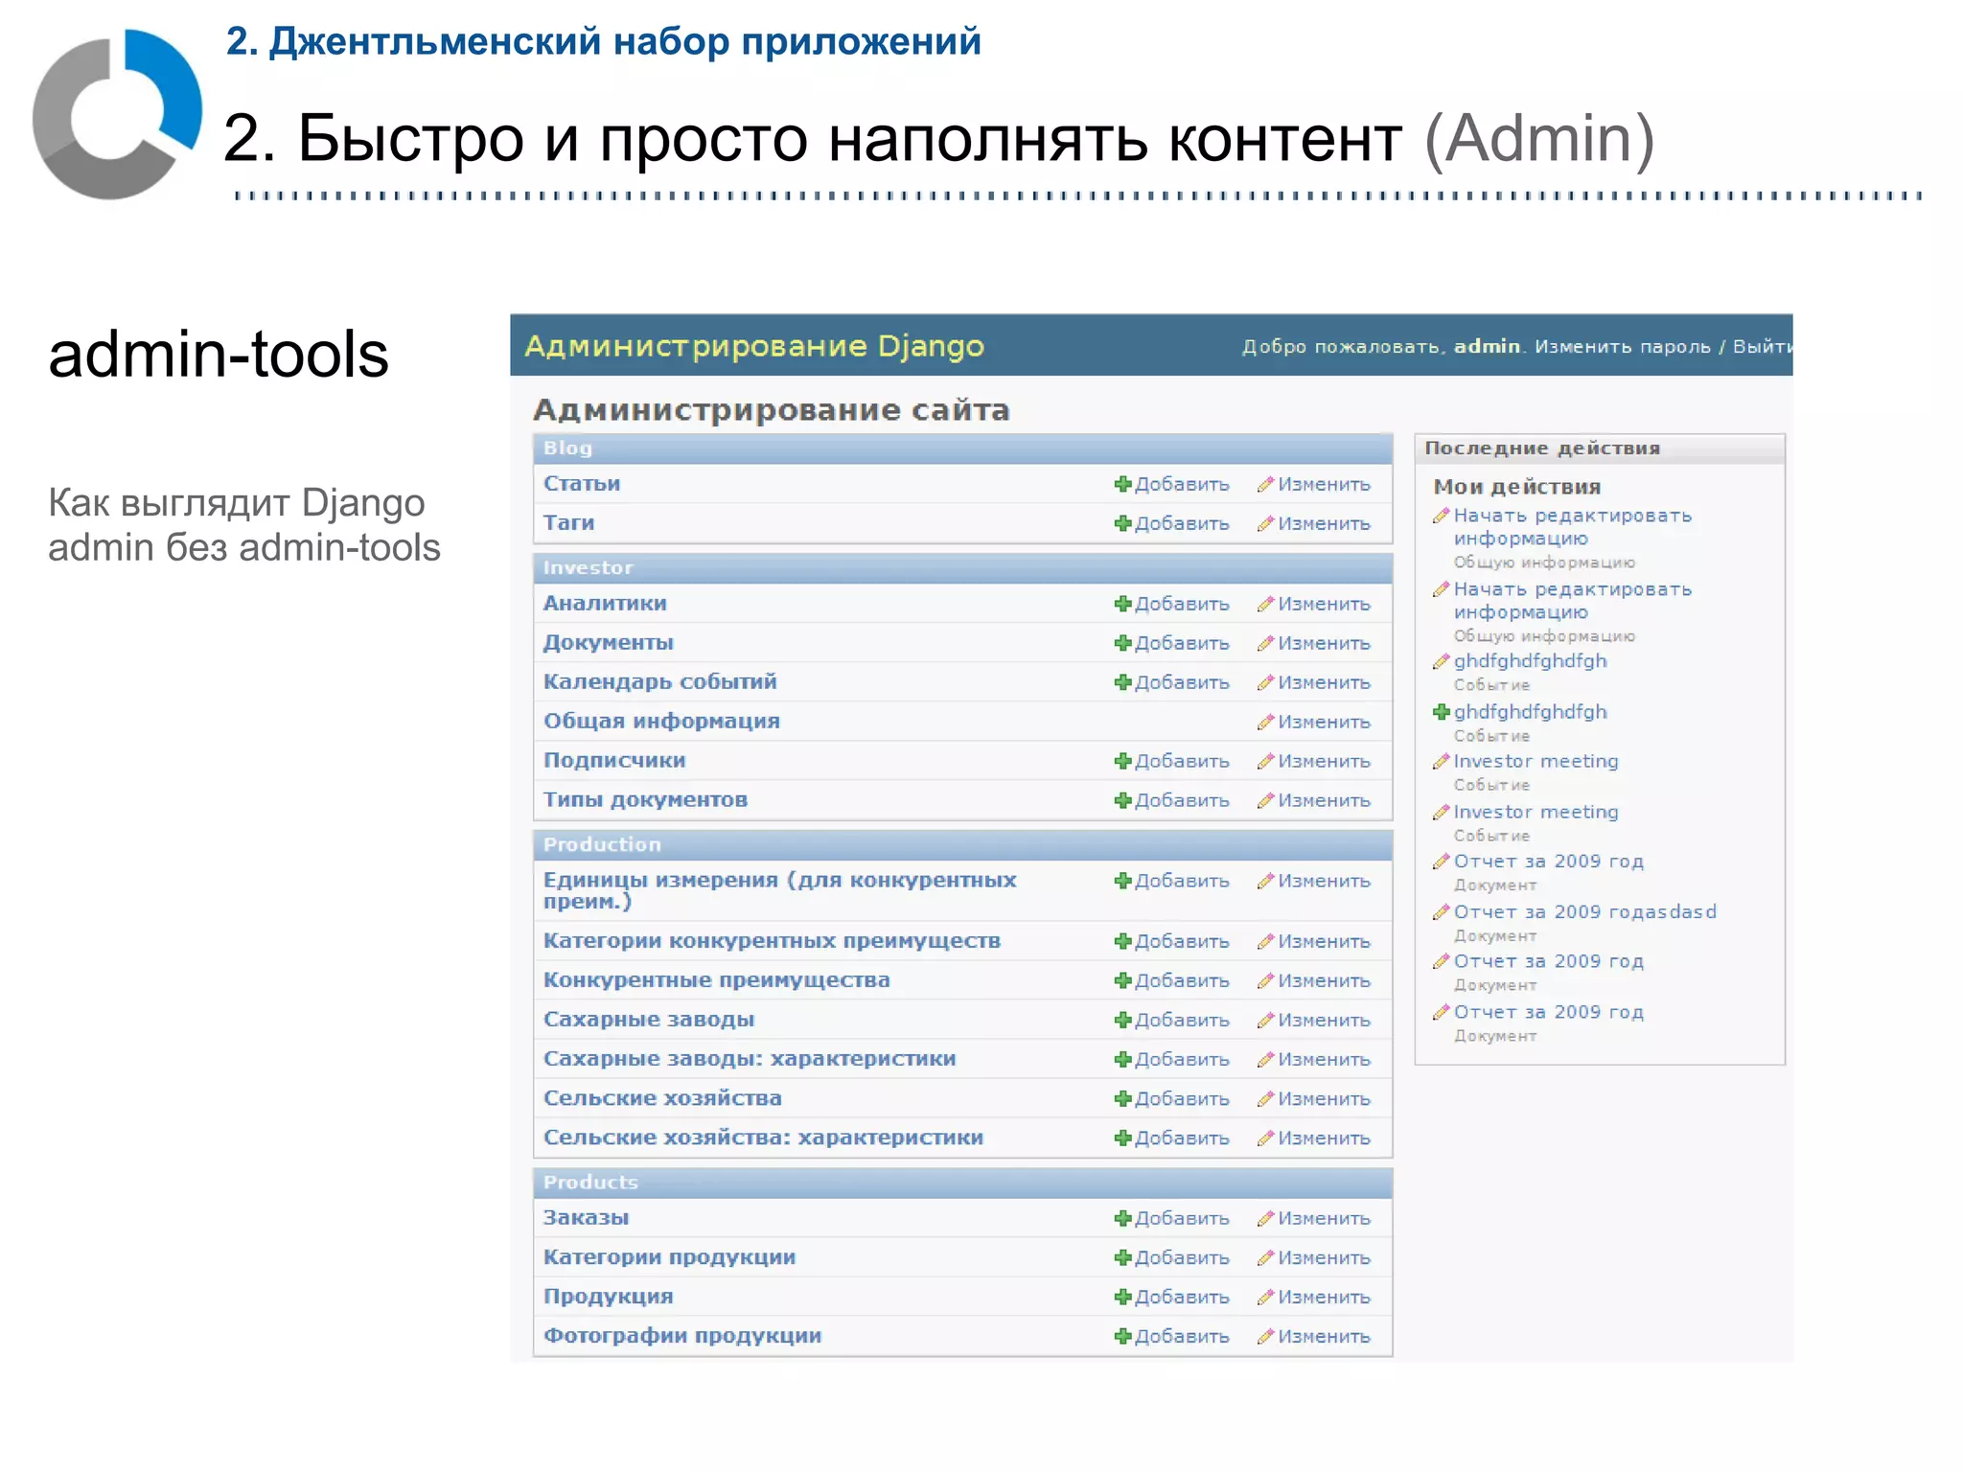The image size is (1963, 1472).
Task: Open the second Investor meeting recent action
Action: pos(1536,812)
